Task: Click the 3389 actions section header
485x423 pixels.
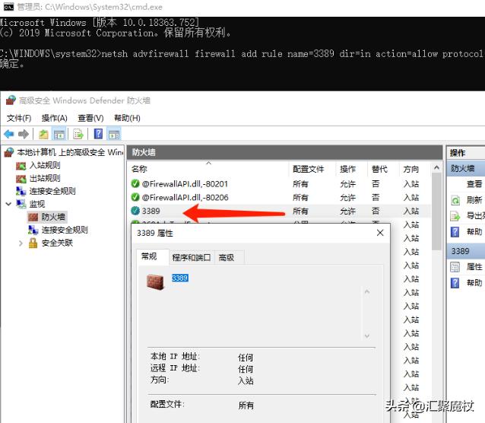Action: (x=466, y=251)
